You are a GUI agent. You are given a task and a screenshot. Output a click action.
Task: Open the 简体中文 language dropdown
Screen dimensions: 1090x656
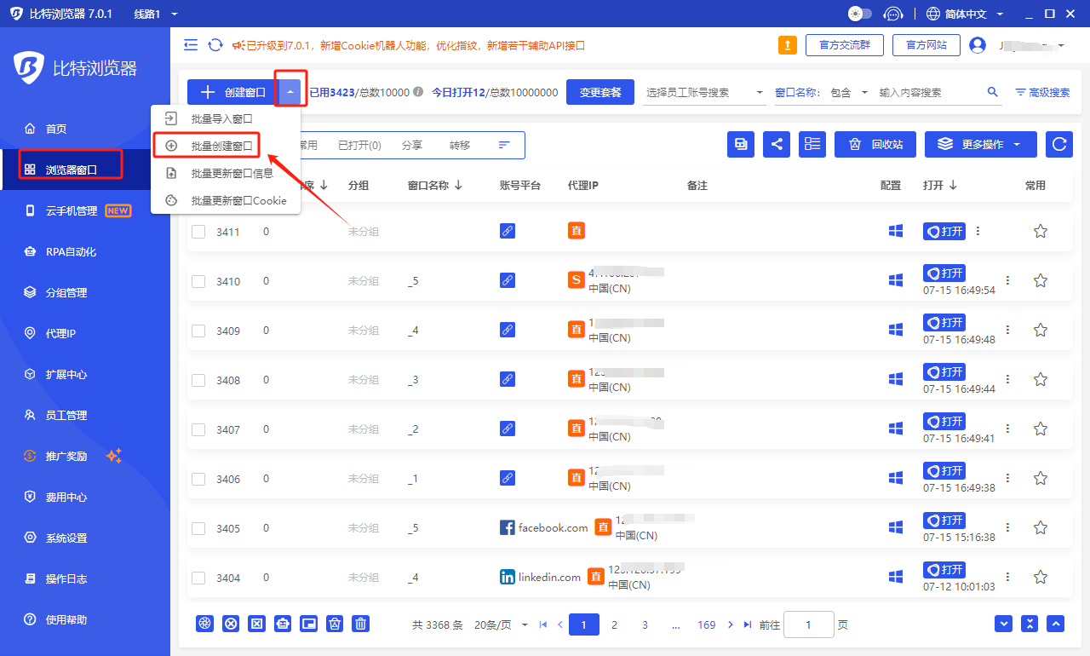coord(965,14)
